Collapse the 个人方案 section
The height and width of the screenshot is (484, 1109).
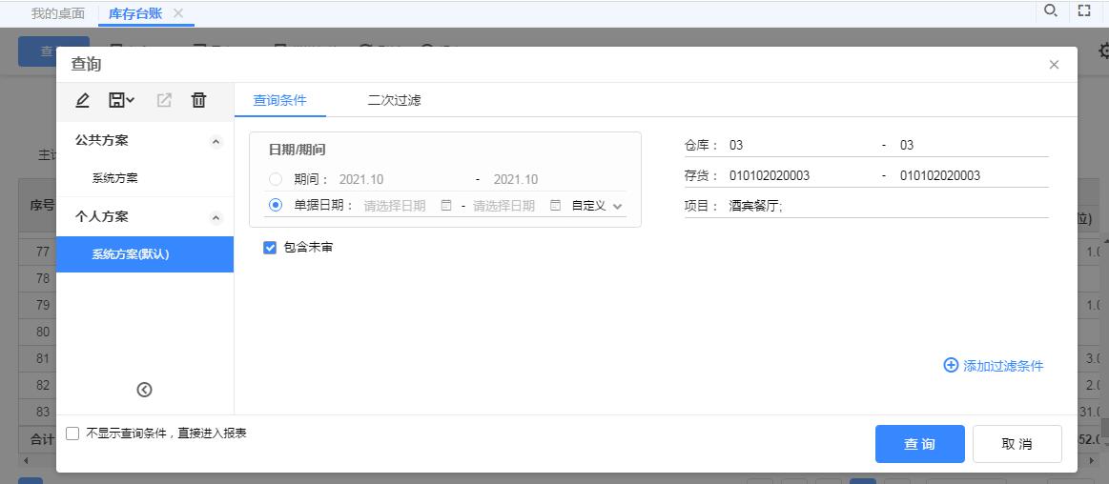coord(216,218)
